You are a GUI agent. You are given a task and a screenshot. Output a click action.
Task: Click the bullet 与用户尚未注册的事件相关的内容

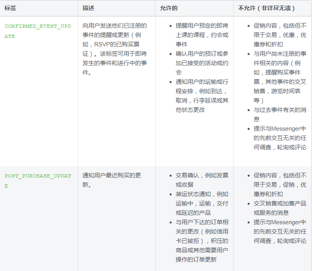click(x=280, y=77)
